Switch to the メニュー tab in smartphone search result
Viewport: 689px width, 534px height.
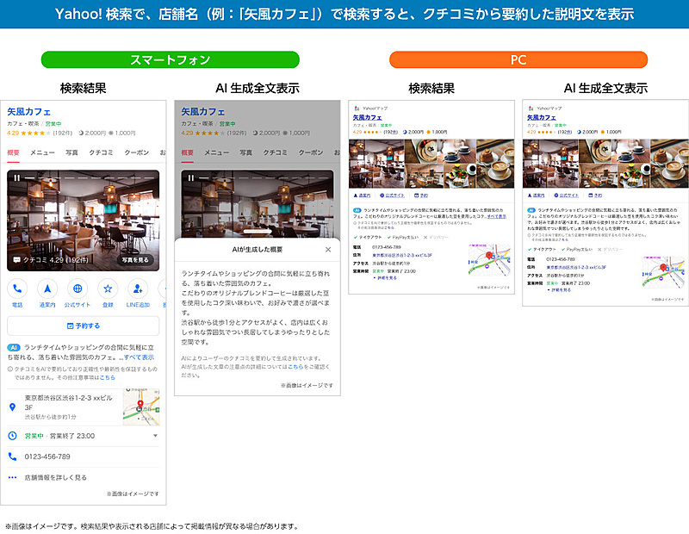42,152
